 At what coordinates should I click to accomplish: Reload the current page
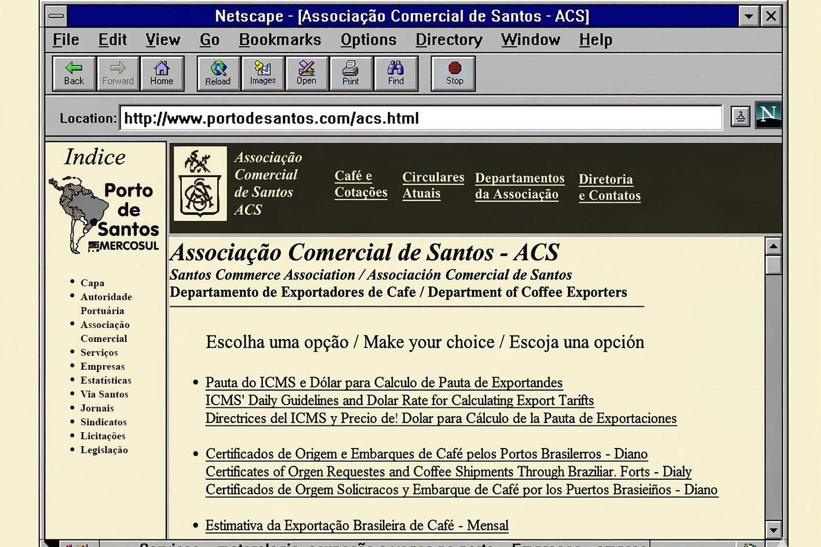point(218,74)
